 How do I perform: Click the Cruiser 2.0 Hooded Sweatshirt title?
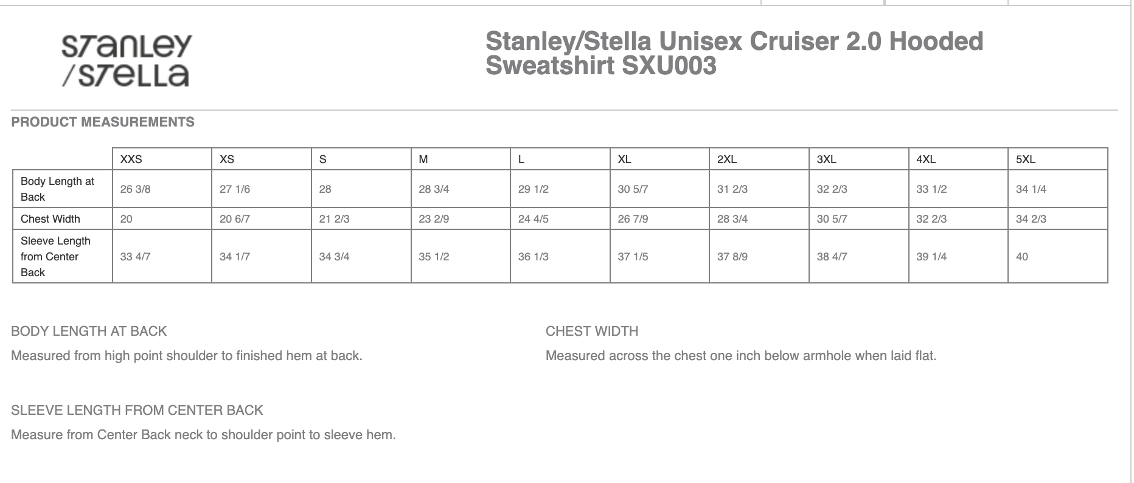coord(734,54)
